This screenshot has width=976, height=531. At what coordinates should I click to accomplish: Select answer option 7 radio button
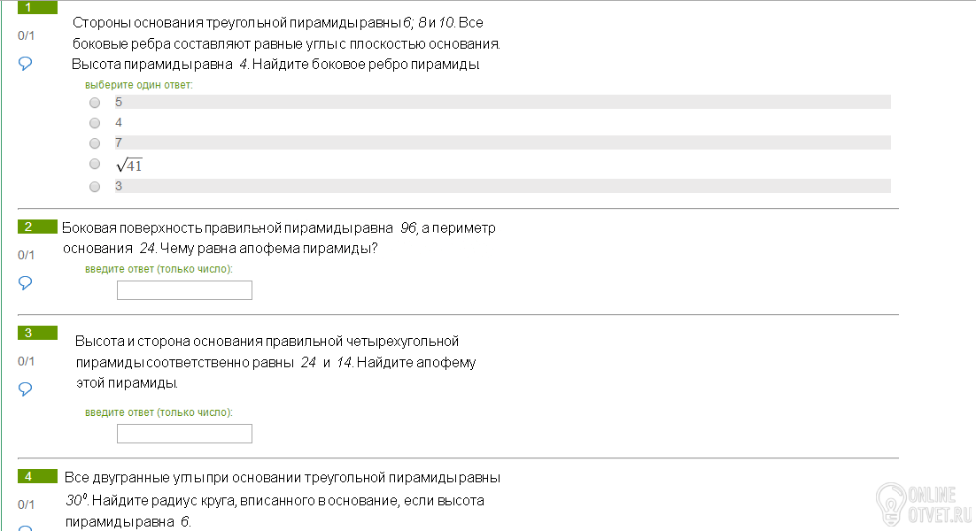tap(95, 143)
